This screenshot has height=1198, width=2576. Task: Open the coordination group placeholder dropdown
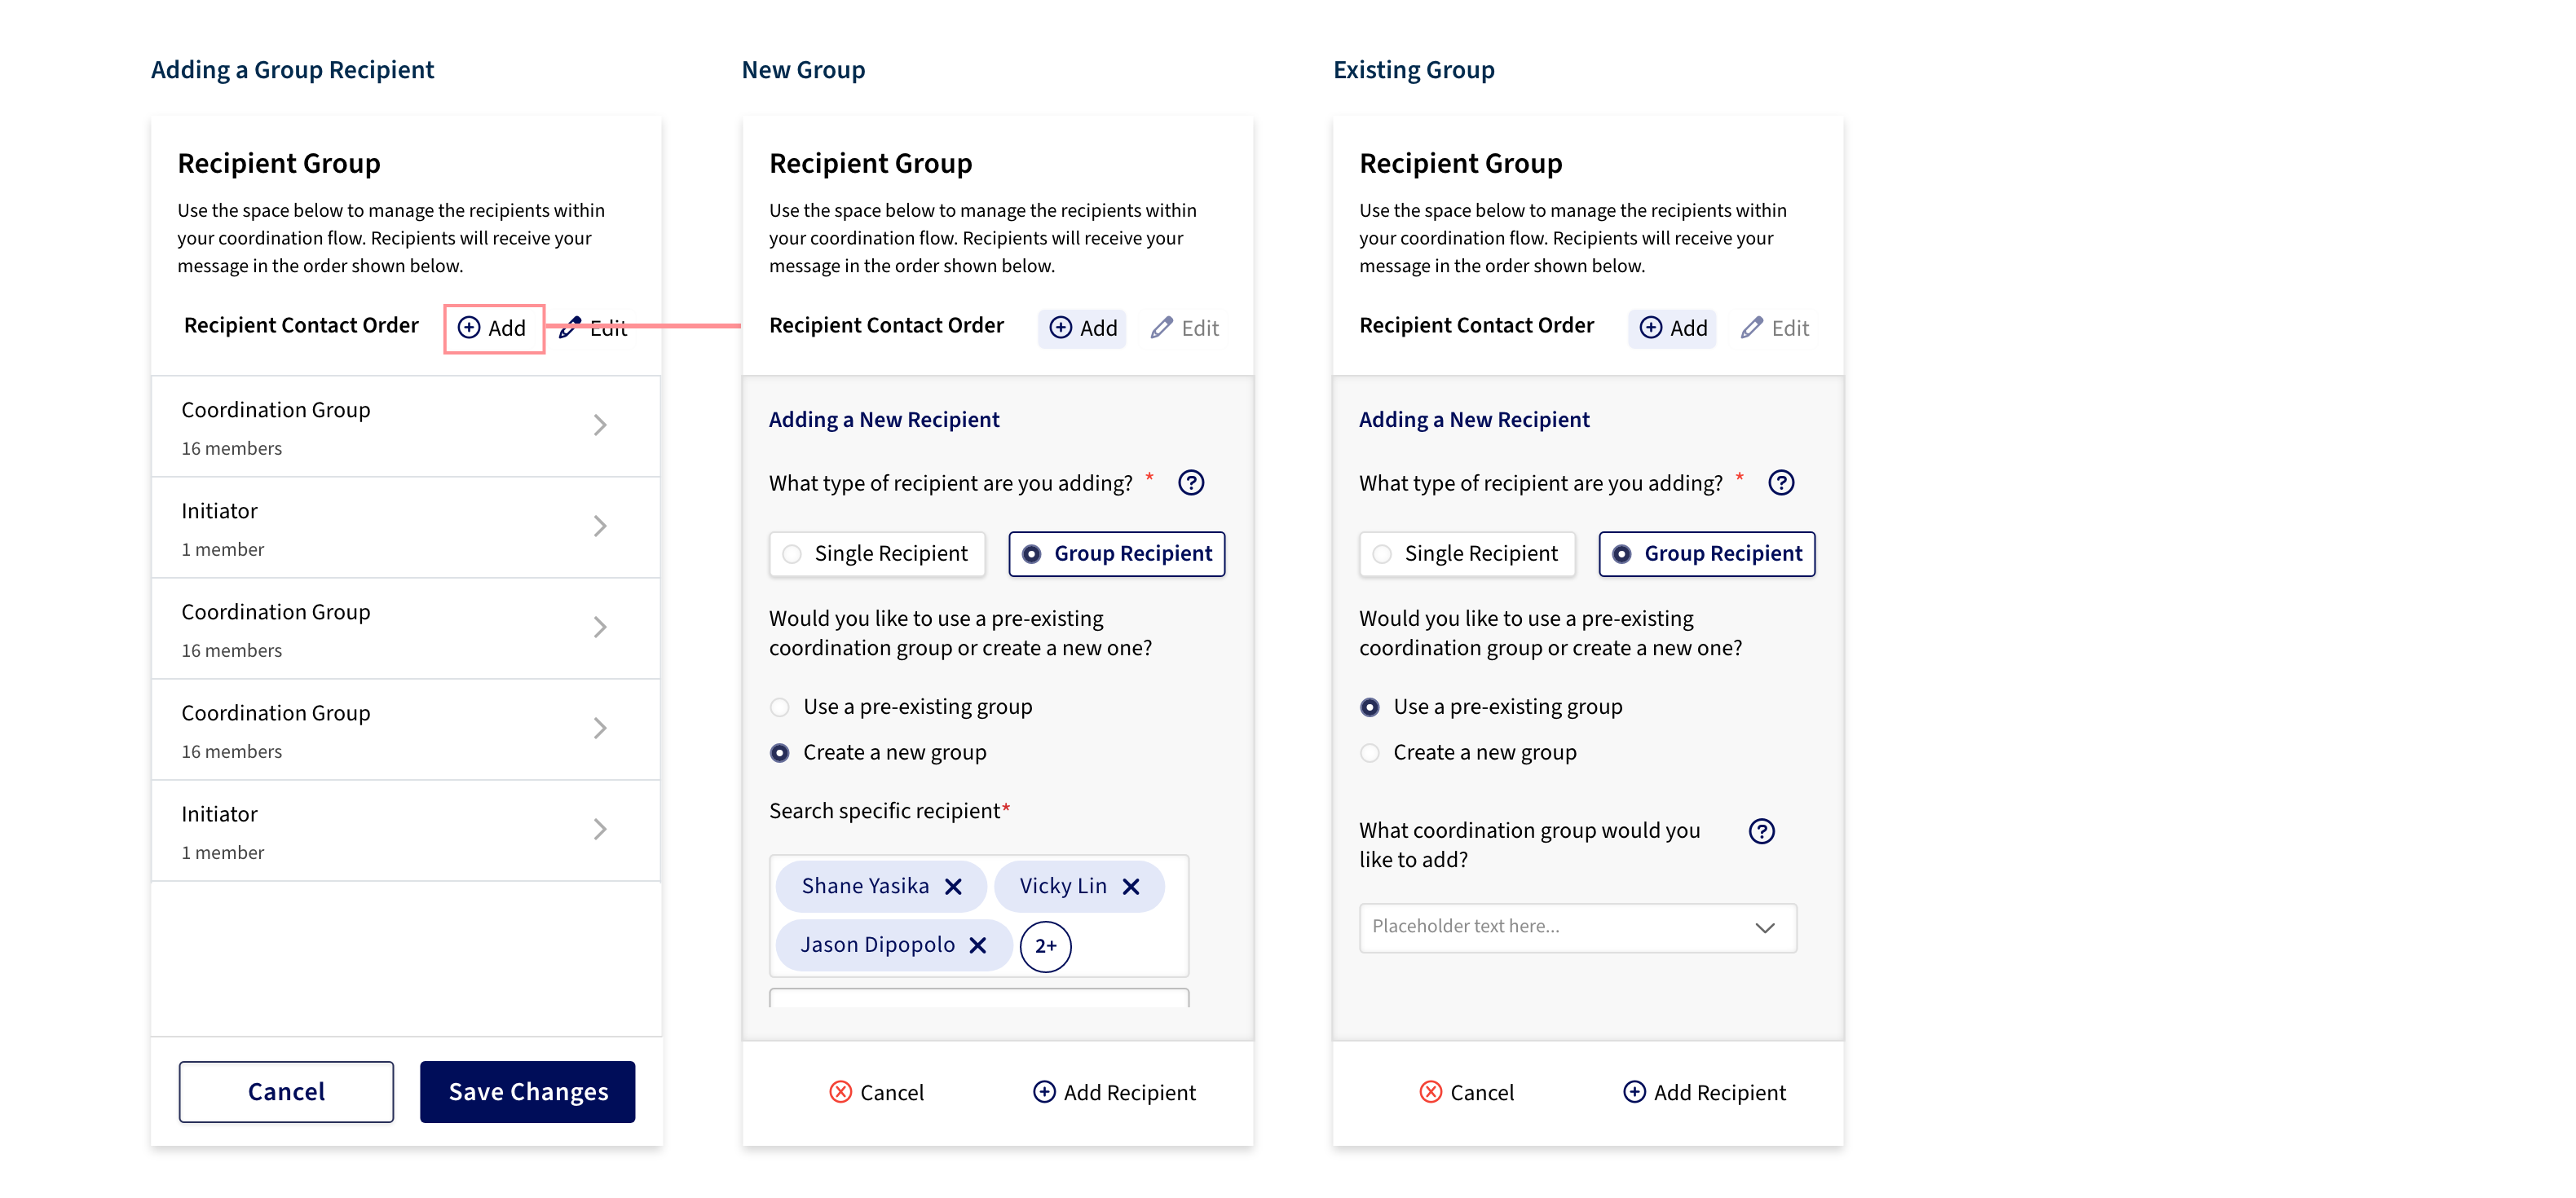[1578, 927]
